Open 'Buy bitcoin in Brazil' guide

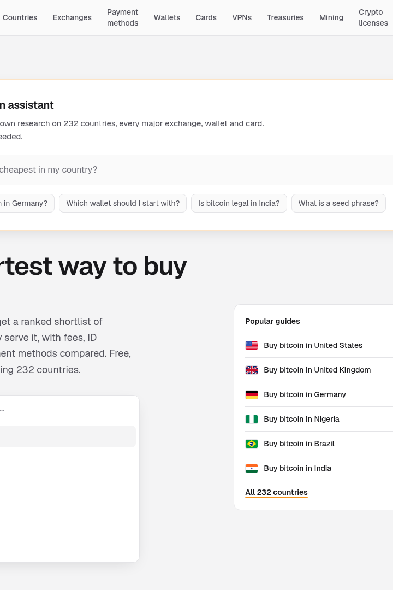coord(319,444)
